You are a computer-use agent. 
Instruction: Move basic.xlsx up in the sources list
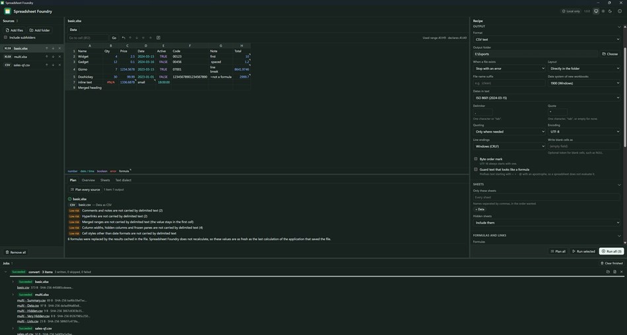point(46,48)
